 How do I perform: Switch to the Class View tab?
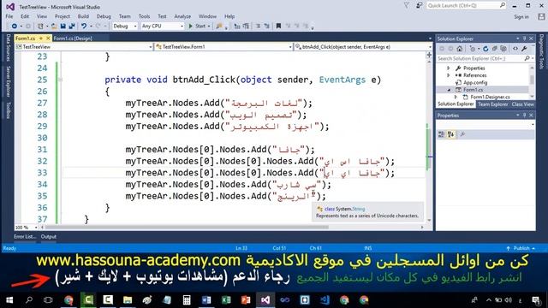(x=522, y=104)
